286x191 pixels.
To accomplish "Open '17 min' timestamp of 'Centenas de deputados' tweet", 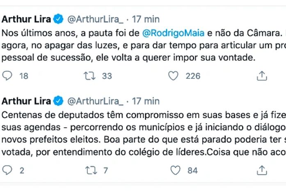I will pyautogui.click(x=146, y=101).
